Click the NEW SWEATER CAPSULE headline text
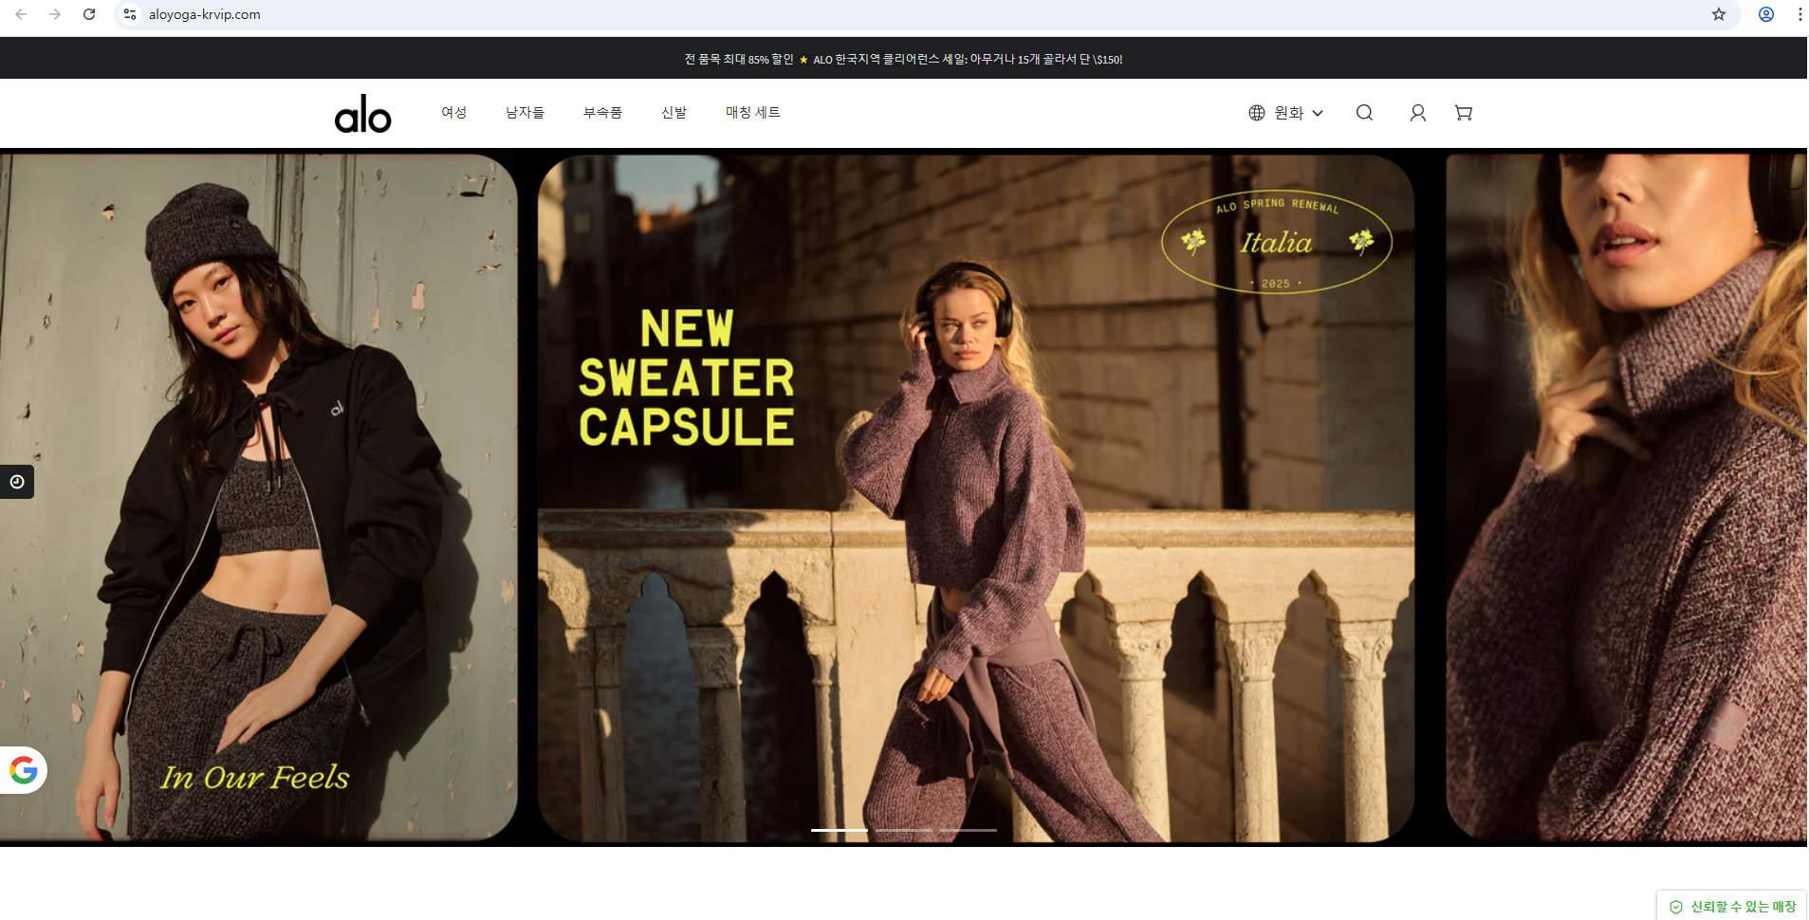 tap(687, 377)
